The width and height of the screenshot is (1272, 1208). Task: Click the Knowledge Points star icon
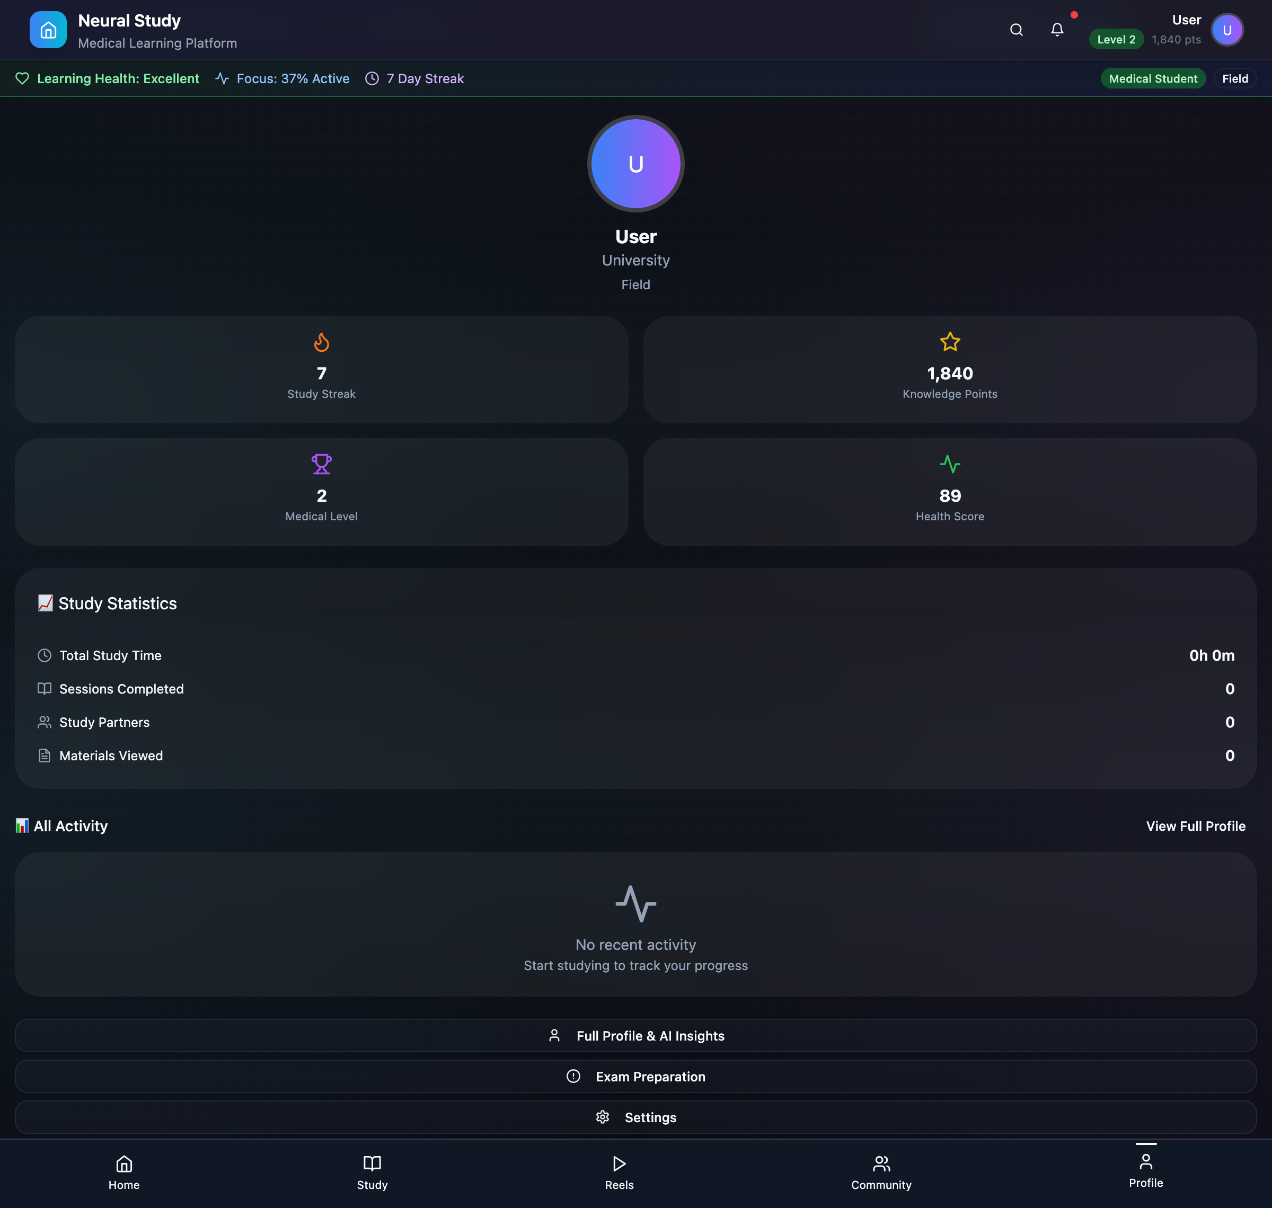(949, 342)
